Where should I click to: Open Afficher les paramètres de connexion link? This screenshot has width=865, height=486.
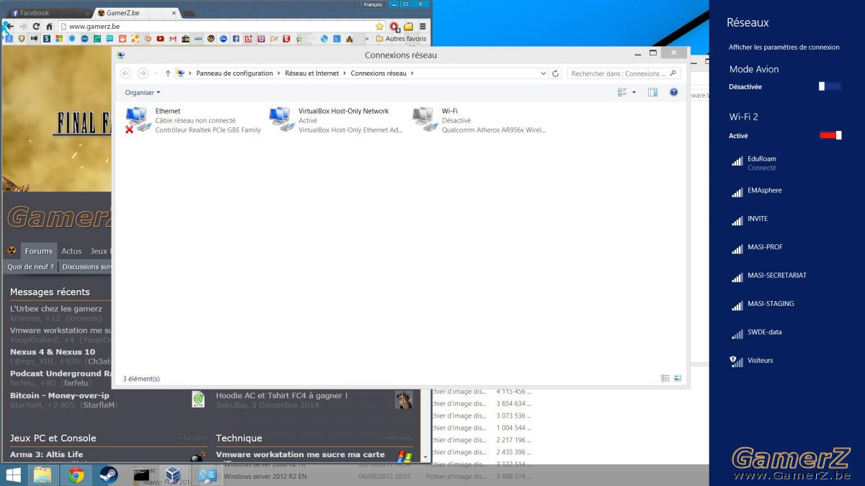point(784,48)
